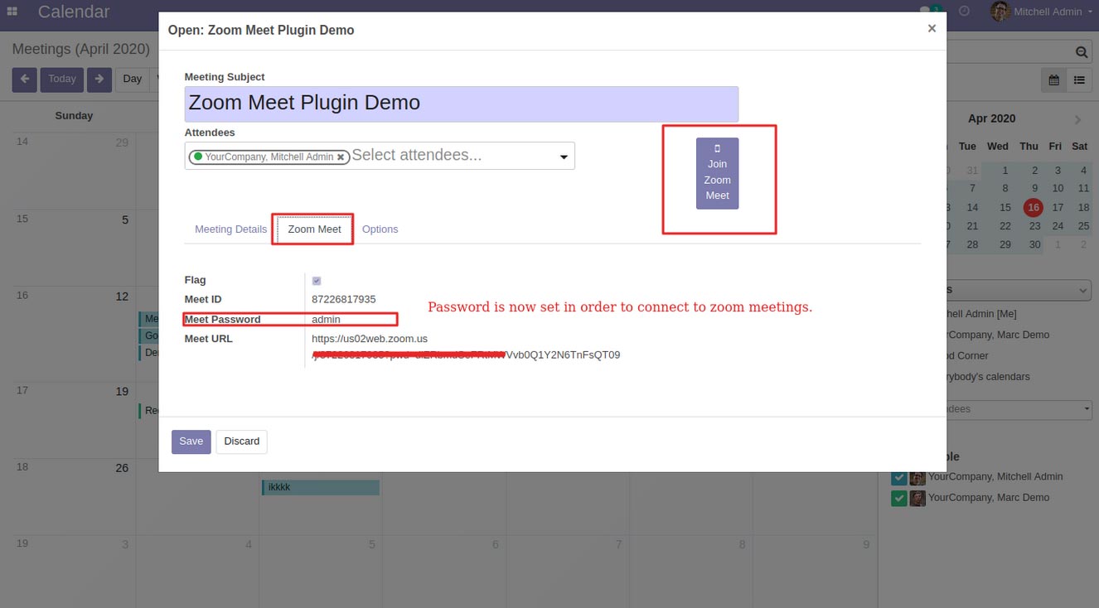Close the Zoom Meet Plugin Demo dialog
Screen dimensions: 1099x608
932,28
